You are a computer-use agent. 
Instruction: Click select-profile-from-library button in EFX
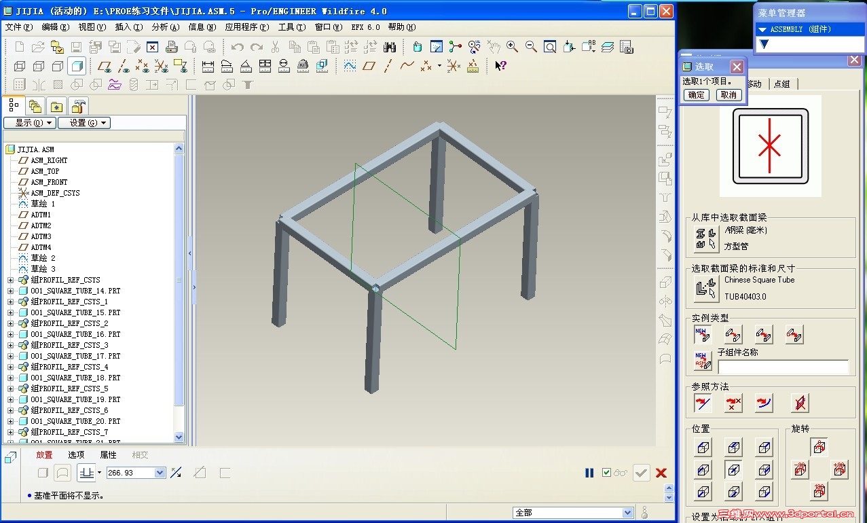click(x=706, y=238)
